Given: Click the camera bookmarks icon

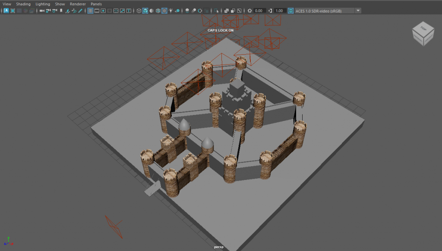Looking at the screenshot, I should coord(61,10).
